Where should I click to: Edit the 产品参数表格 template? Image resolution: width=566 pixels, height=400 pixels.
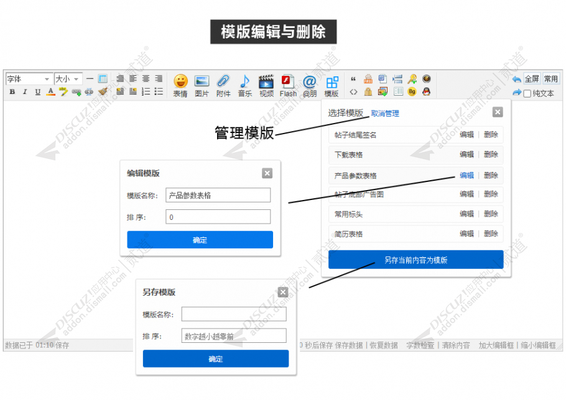(466, 175)
